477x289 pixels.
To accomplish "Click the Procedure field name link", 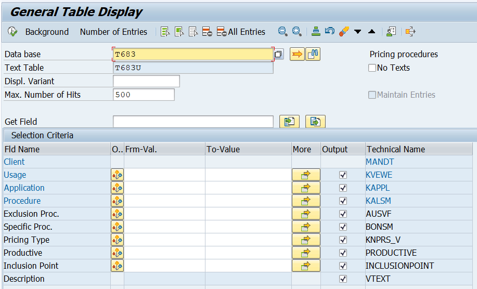I will tap(22, 201).
